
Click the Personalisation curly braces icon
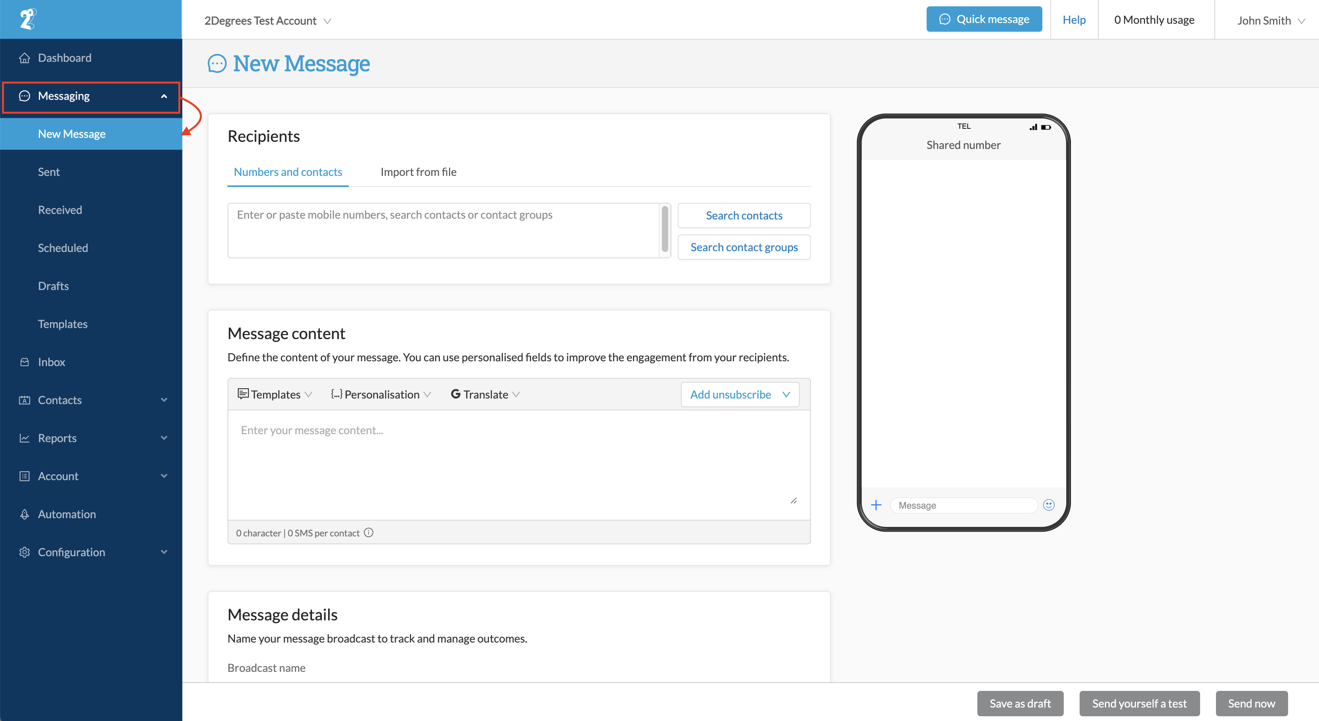(336, 393)
